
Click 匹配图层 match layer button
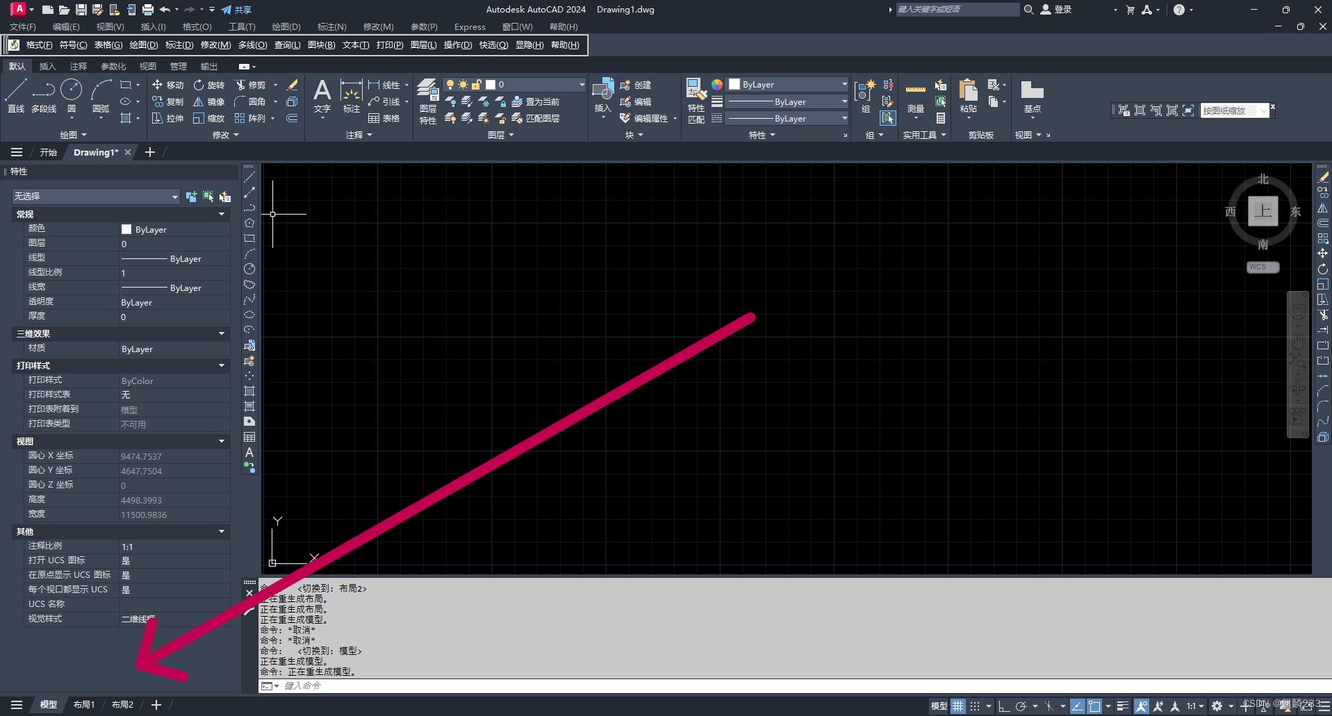tap(535, 118)
